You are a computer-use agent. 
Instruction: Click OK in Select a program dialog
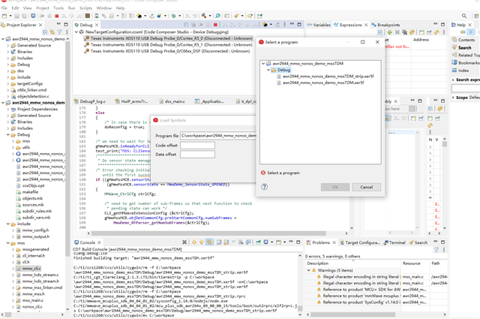pos(335,187)
